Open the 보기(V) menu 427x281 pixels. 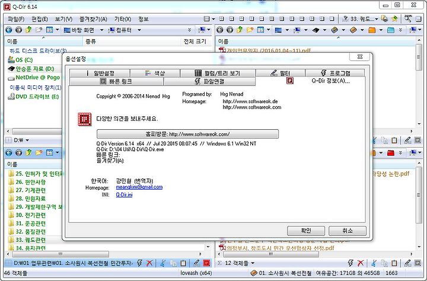click(x=63, y=19)
